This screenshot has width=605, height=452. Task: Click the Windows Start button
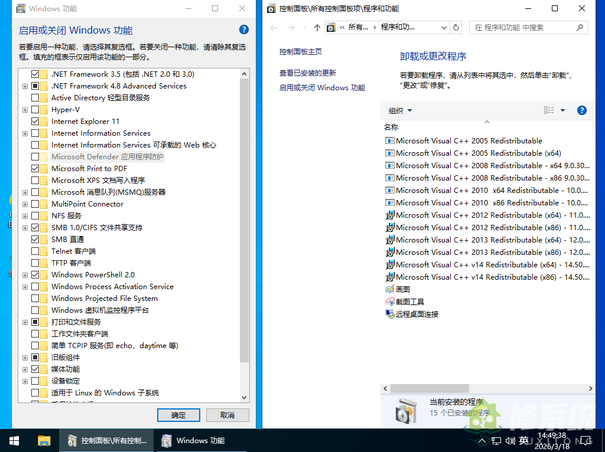[14, 440]
